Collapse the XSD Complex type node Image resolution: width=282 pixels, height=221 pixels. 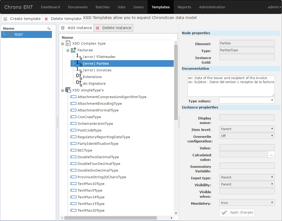[x=63, y=44]
